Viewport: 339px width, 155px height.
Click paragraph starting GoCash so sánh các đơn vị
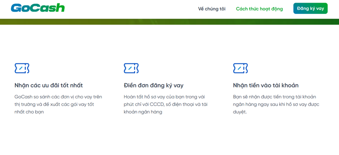coord(58,104)
